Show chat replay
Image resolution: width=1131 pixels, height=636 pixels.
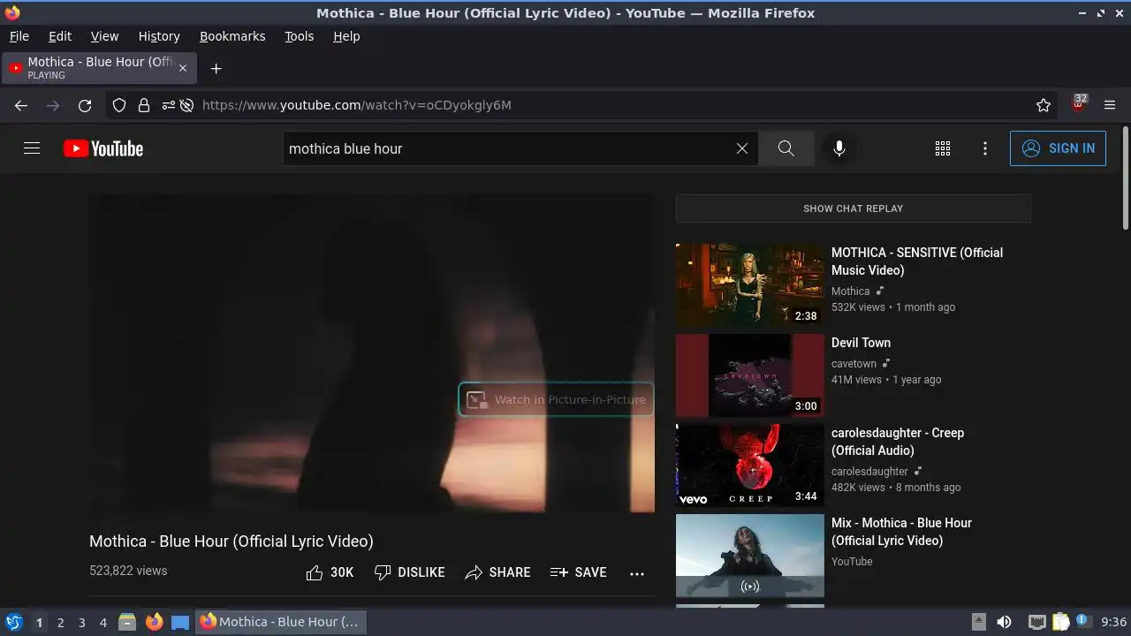pos(853,208)
